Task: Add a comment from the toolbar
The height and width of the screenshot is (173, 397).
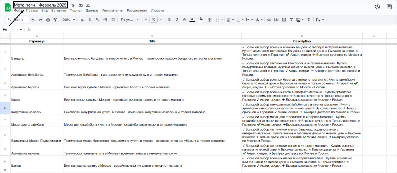Action: [276, 20]
